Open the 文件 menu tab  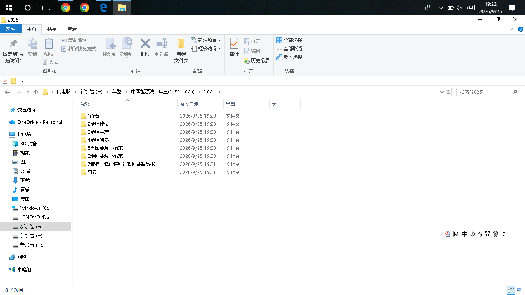coord(11,29)
